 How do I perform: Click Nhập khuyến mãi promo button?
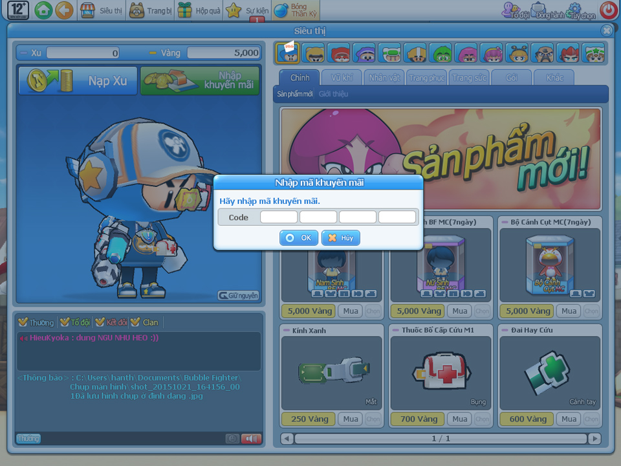(200, 81)
